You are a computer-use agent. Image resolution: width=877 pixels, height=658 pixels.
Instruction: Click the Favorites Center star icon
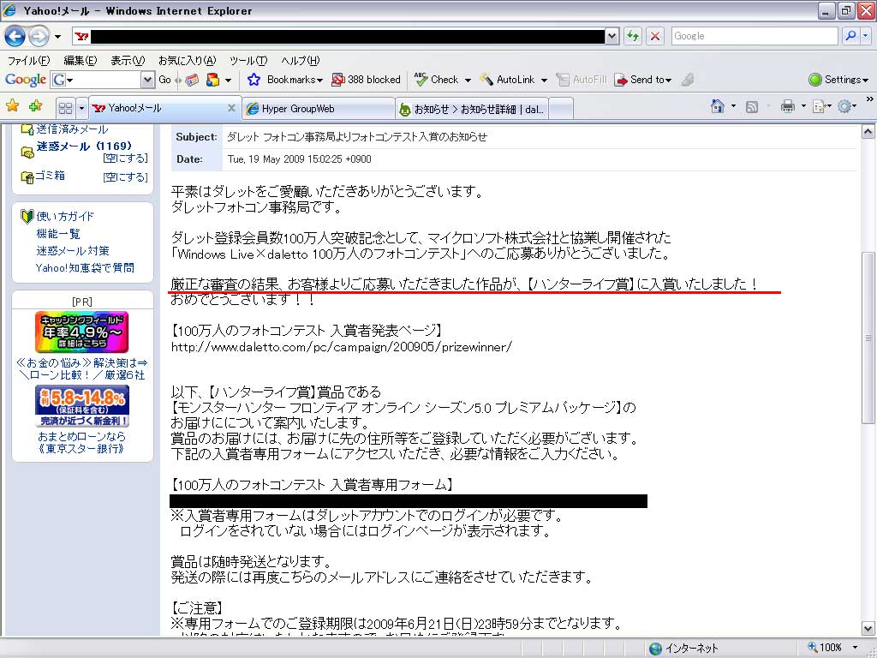12,105
